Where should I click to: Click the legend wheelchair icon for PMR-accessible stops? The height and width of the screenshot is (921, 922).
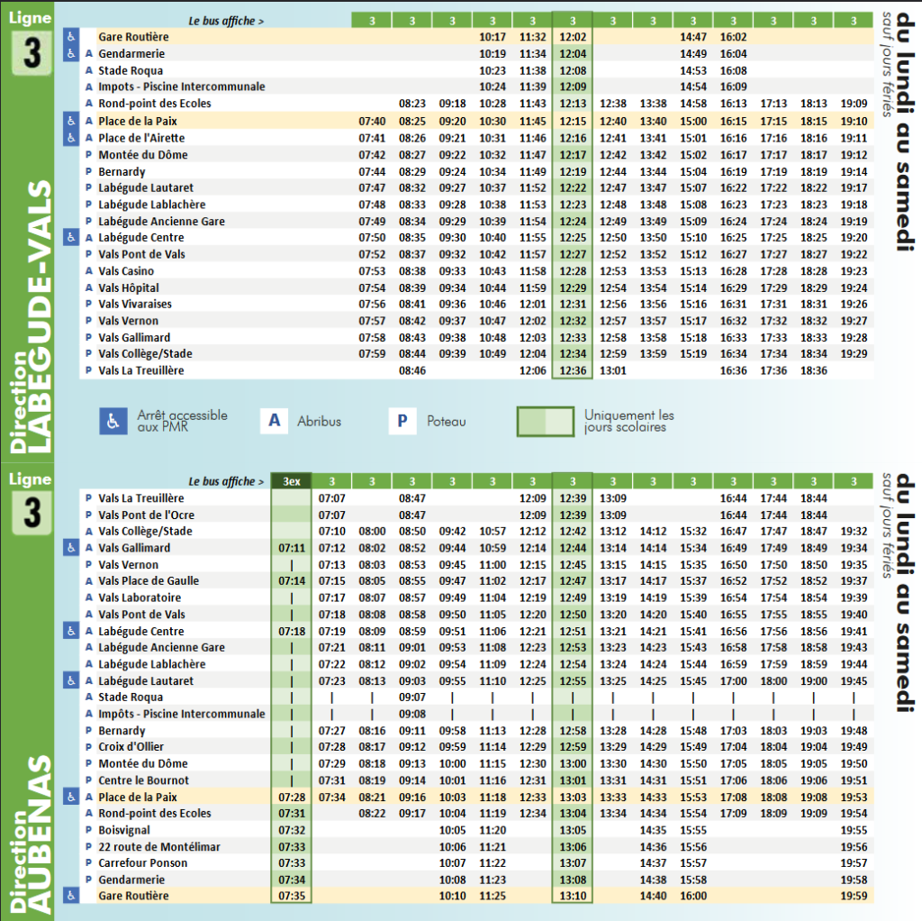pyautogui.click(x=113, y=422)
